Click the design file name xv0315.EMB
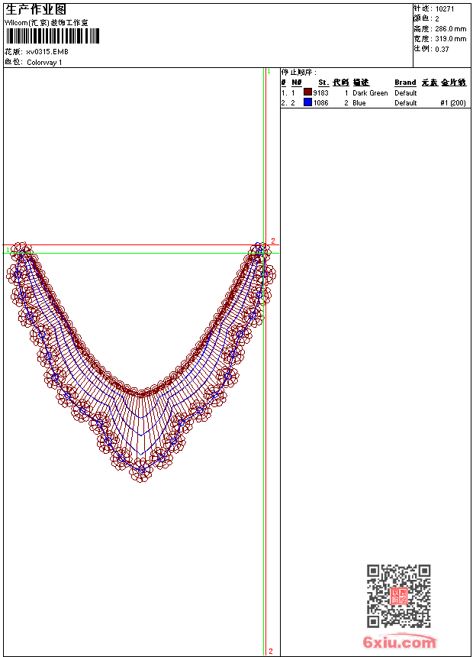This screenshot has height=657, width=473. 52,52
